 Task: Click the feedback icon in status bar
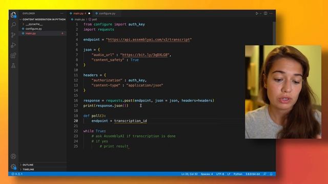coord(265,174)
